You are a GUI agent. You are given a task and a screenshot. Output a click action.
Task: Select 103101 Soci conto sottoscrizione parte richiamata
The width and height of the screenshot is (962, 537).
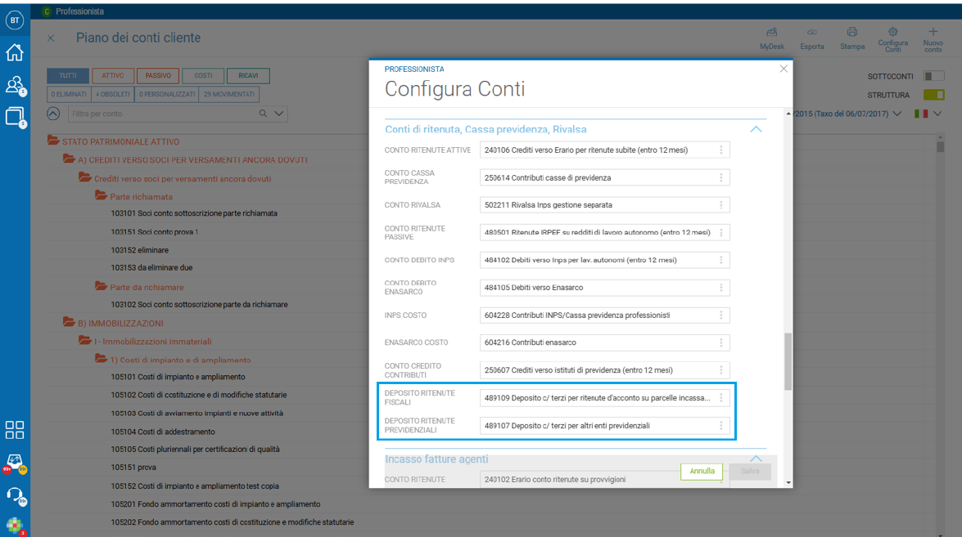click(194, 213)
